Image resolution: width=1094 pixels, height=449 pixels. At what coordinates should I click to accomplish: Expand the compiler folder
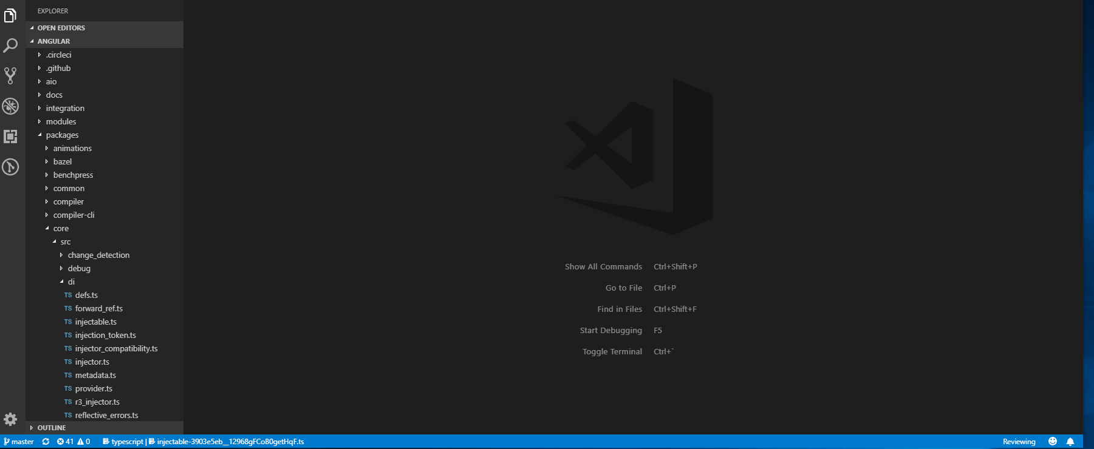104,201
